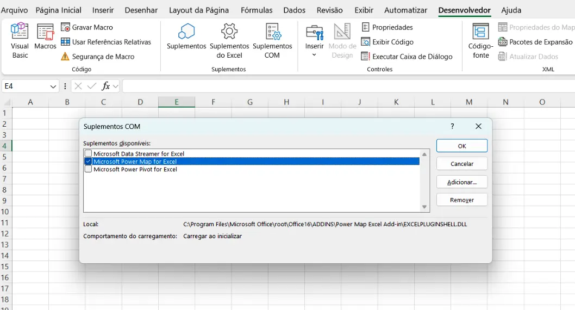Viewport: 575px width, 310px height.
Task: Click Modo de Design button
Action: (342, 41)
